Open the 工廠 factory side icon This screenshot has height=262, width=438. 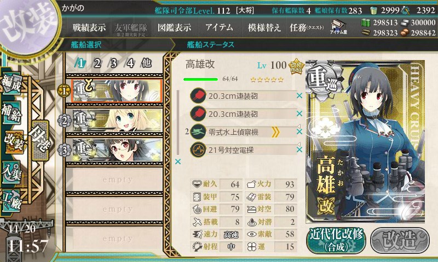tap(11, 201)
